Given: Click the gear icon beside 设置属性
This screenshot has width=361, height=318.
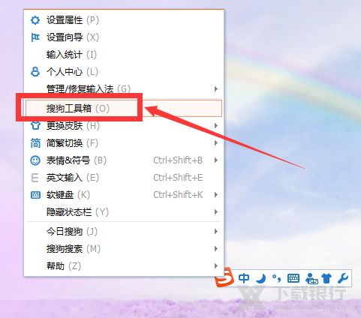Looking at the screenshot, I should click(x=35, y=20).
